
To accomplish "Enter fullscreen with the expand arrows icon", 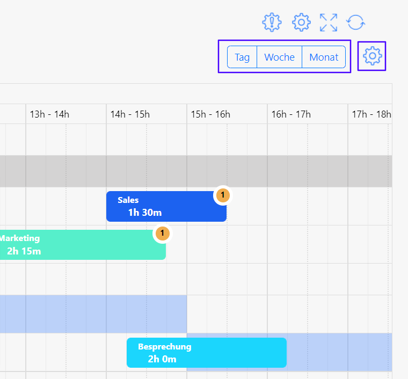I will 329,22.
